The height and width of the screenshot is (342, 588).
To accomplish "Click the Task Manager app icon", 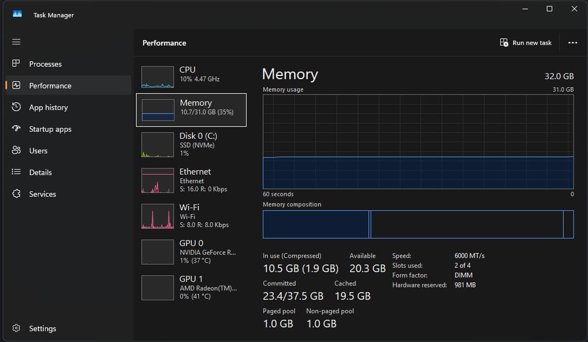I will (17, 15).
